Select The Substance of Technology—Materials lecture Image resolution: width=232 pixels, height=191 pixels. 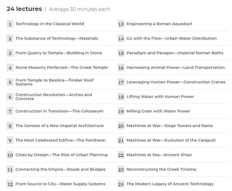[x=57, y=38]
